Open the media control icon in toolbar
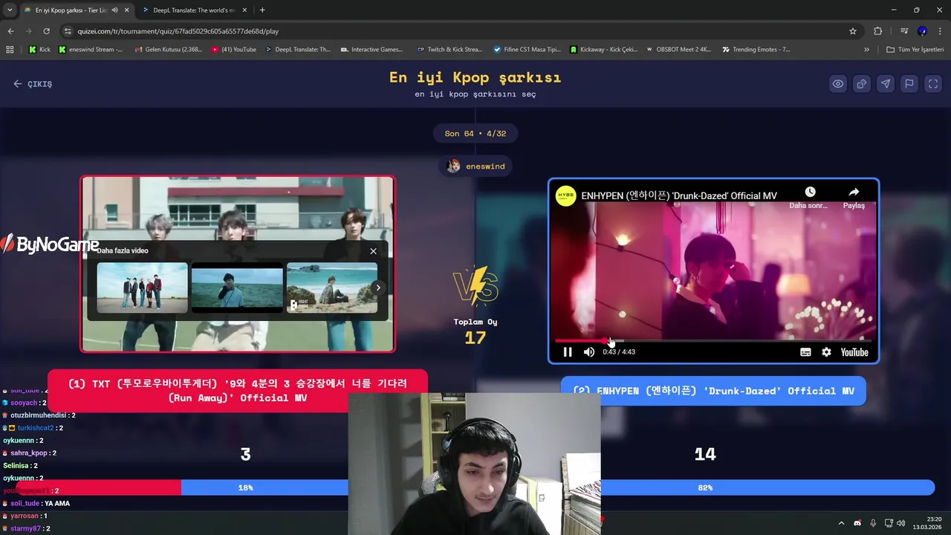Viewport: 951px width, 535px height. coord(904,31)
